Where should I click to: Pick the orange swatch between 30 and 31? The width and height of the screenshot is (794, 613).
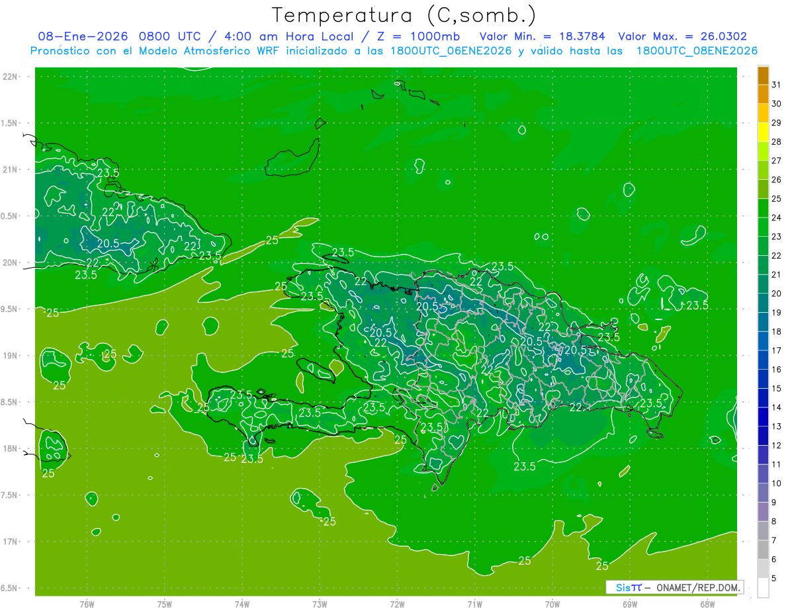(x=763, y=94)
